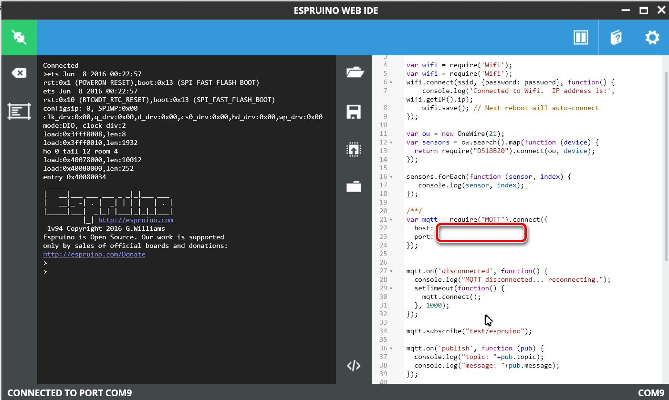Collapse code fold arrow at line 36
This screenshot has height=400, width=669.
[x=391, y=349]
